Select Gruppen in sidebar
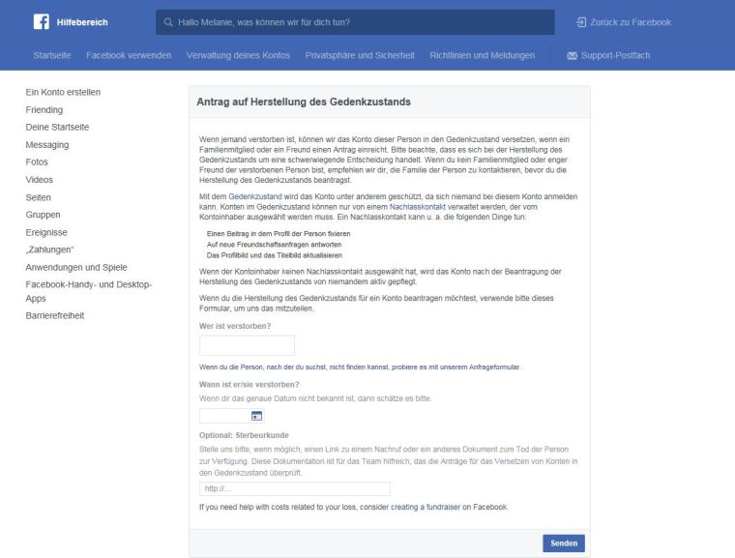The image size is (735, 558). click(43, 215)
